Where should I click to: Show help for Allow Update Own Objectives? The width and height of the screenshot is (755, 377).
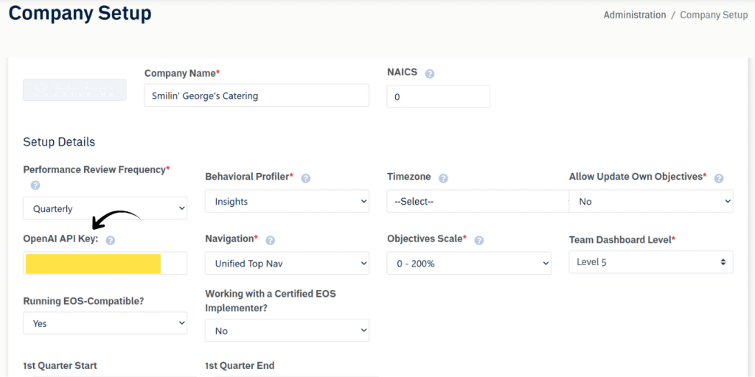(x=719, y=178)
